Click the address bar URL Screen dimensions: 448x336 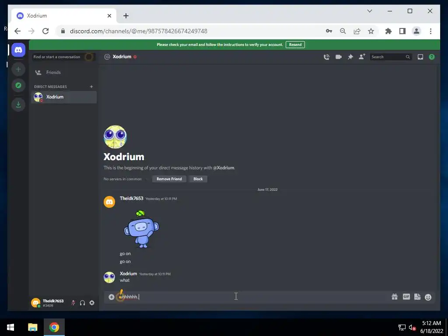point(139,31)
